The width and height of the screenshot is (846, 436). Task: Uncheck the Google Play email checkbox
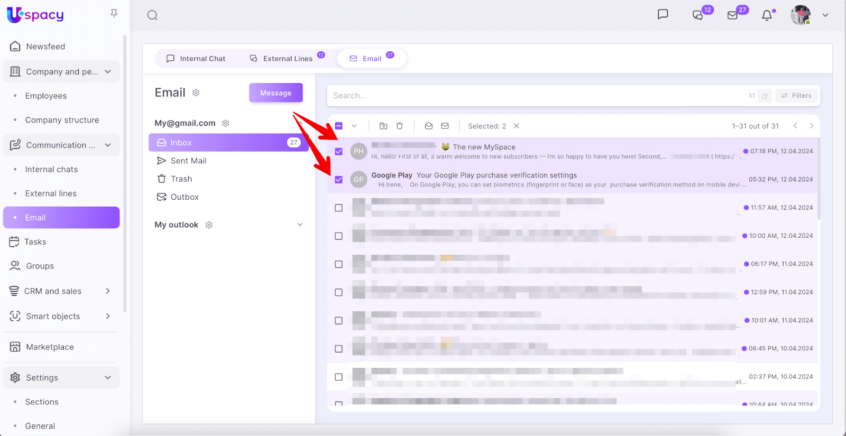coord(339,180)
